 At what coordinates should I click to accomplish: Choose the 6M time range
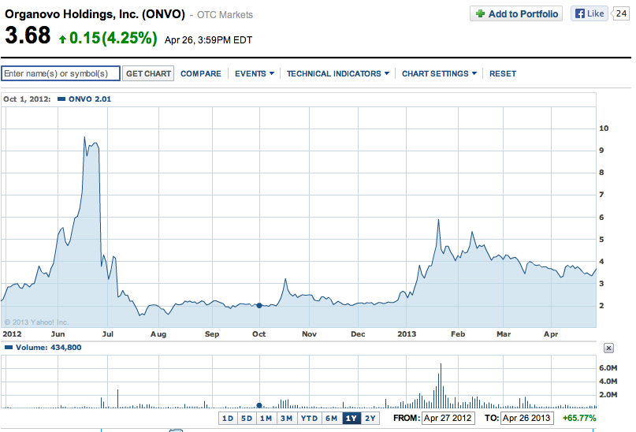pyautogui.click(x=331, y=419)
